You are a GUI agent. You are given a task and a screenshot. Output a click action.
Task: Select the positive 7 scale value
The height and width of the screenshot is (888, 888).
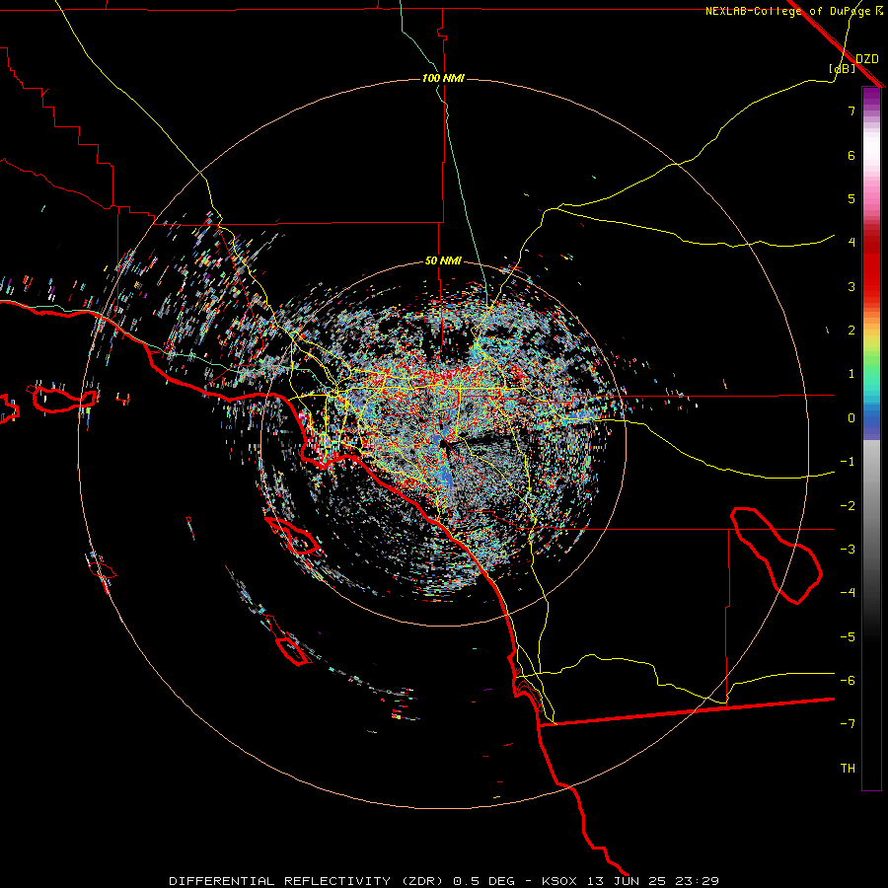[851, 111]
